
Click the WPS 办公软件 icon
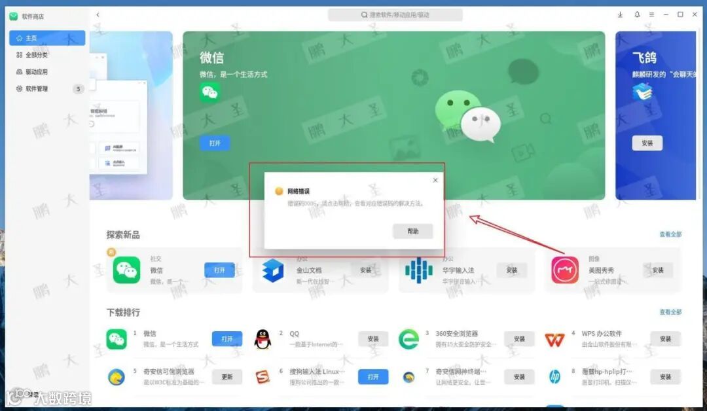tap(554, 340)
